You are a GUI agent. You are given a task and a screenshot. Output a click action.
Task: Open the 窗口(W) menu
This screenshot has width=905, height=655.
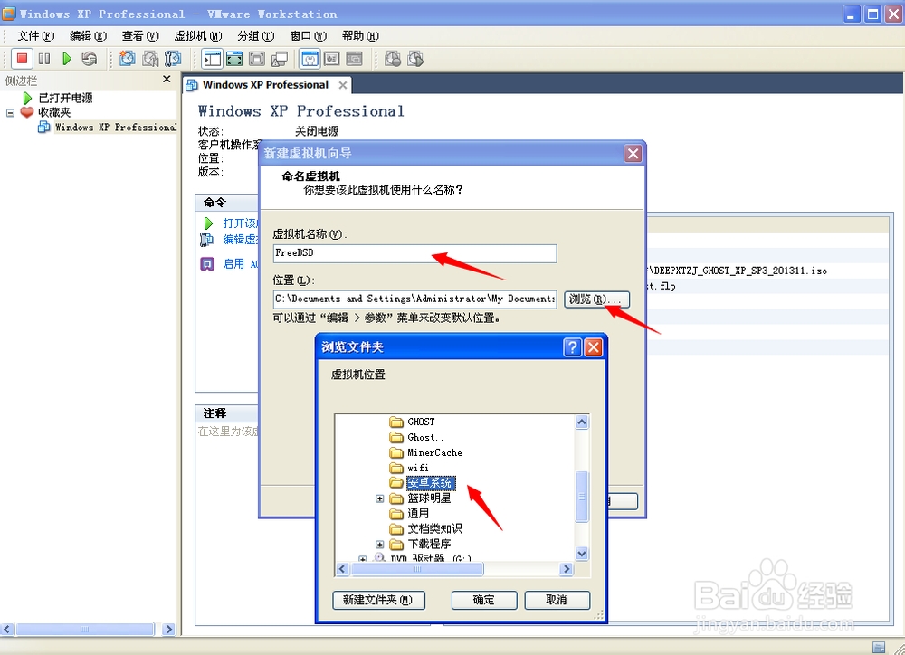tap(309, 36)
